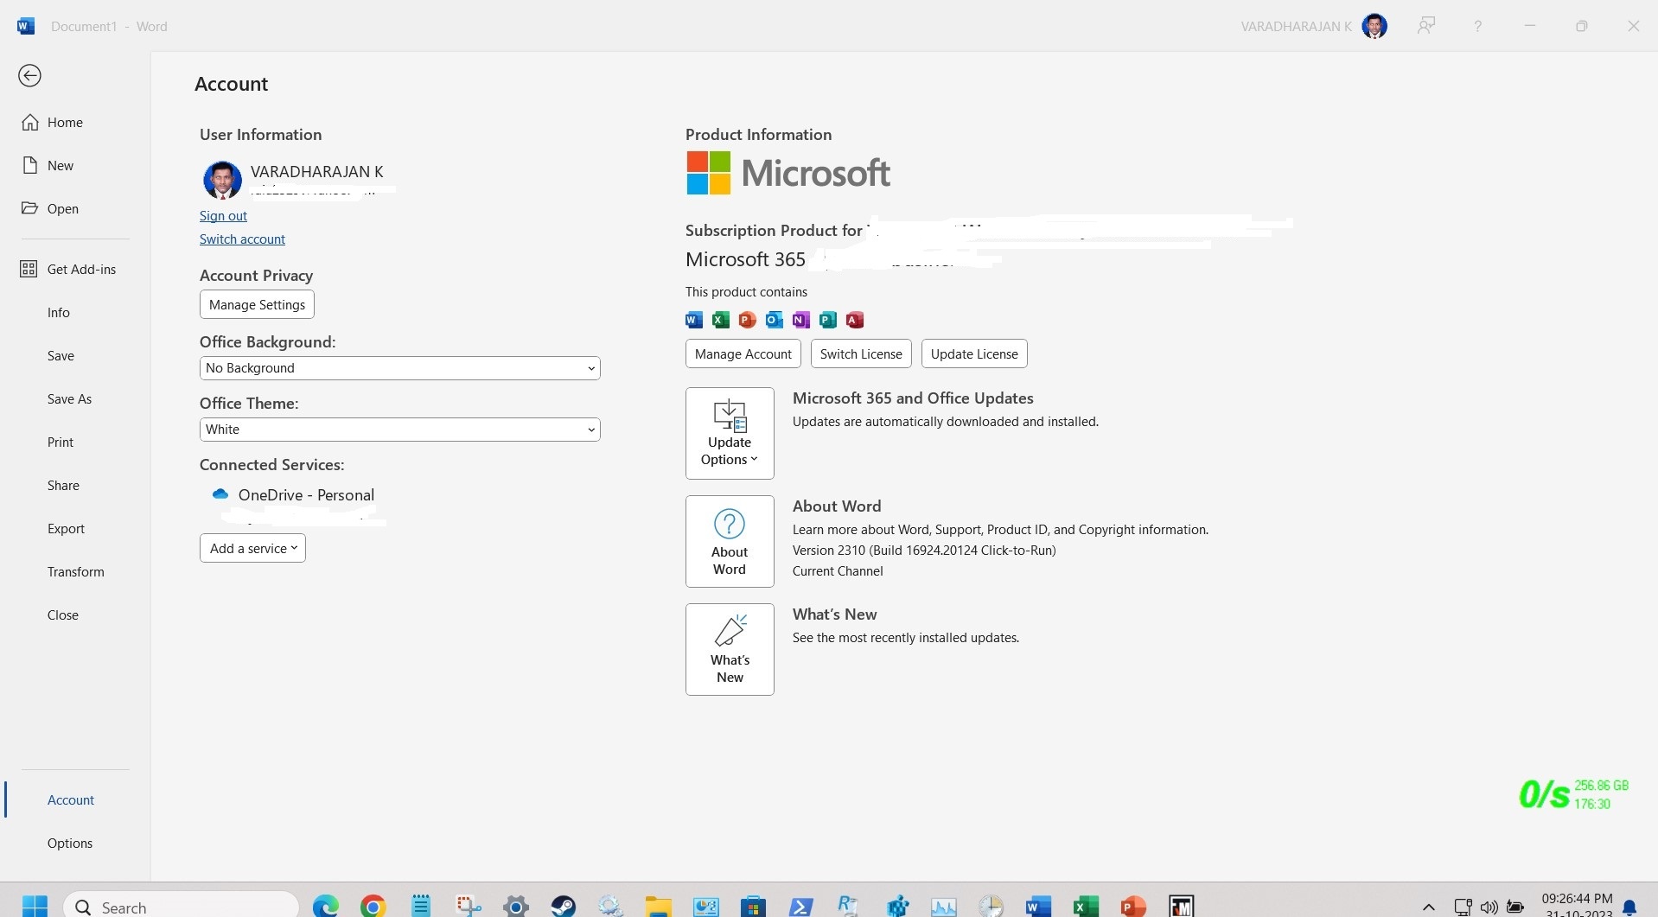
Task: Click the notification bell icon
Action: coord(1630,907)
